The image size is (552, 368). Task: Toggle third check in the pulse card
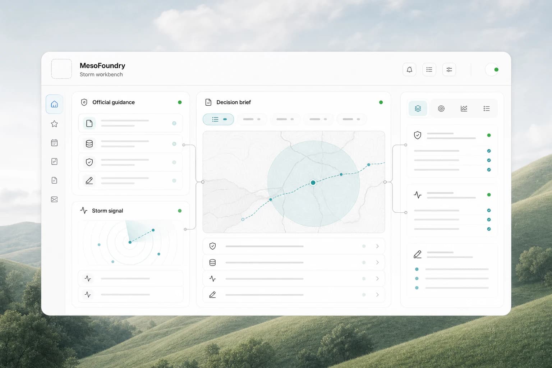pyautogui.click(x=489, y=229)
